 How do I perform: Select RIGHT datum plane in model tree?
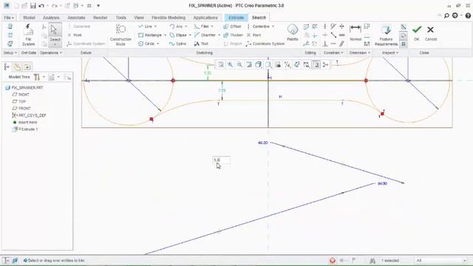21,95
